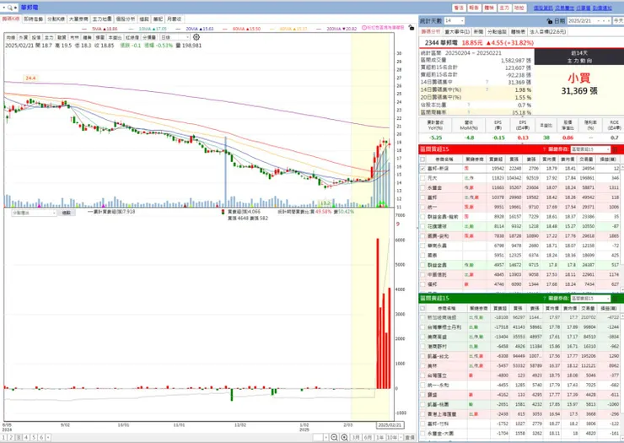Tick the checkbox for 元大 in the buy list
The image size is (624, 443).
(x=422, y=178)
